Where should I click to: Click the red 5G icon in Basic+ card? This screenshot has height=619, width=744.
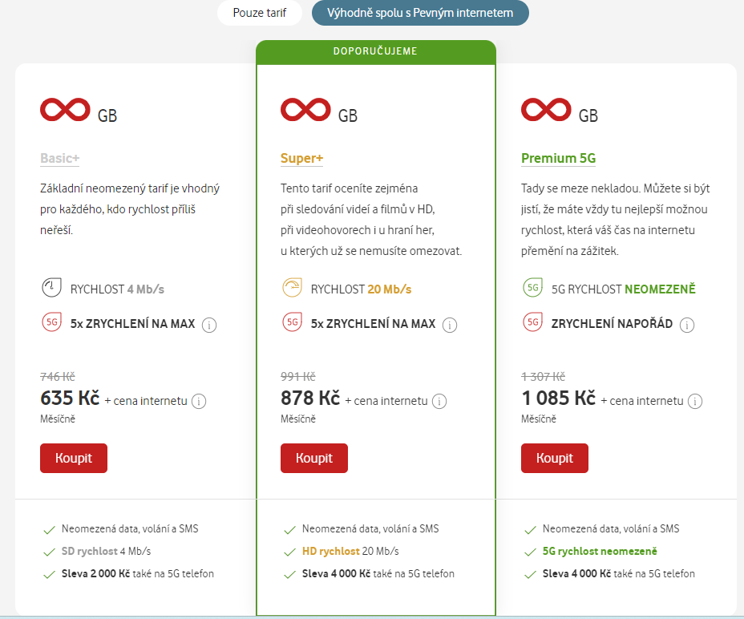pyautogui.click(x=52, y=322)
